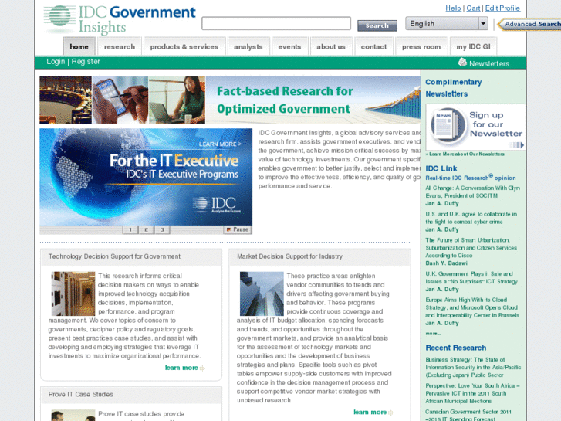The image size is (561, 421).
Task: Click the Complimentary Newsletters heading
Action: tap(453, 88)
